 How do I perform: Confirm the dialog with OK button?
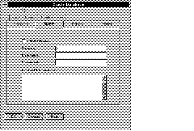click(x=14, y=117)
